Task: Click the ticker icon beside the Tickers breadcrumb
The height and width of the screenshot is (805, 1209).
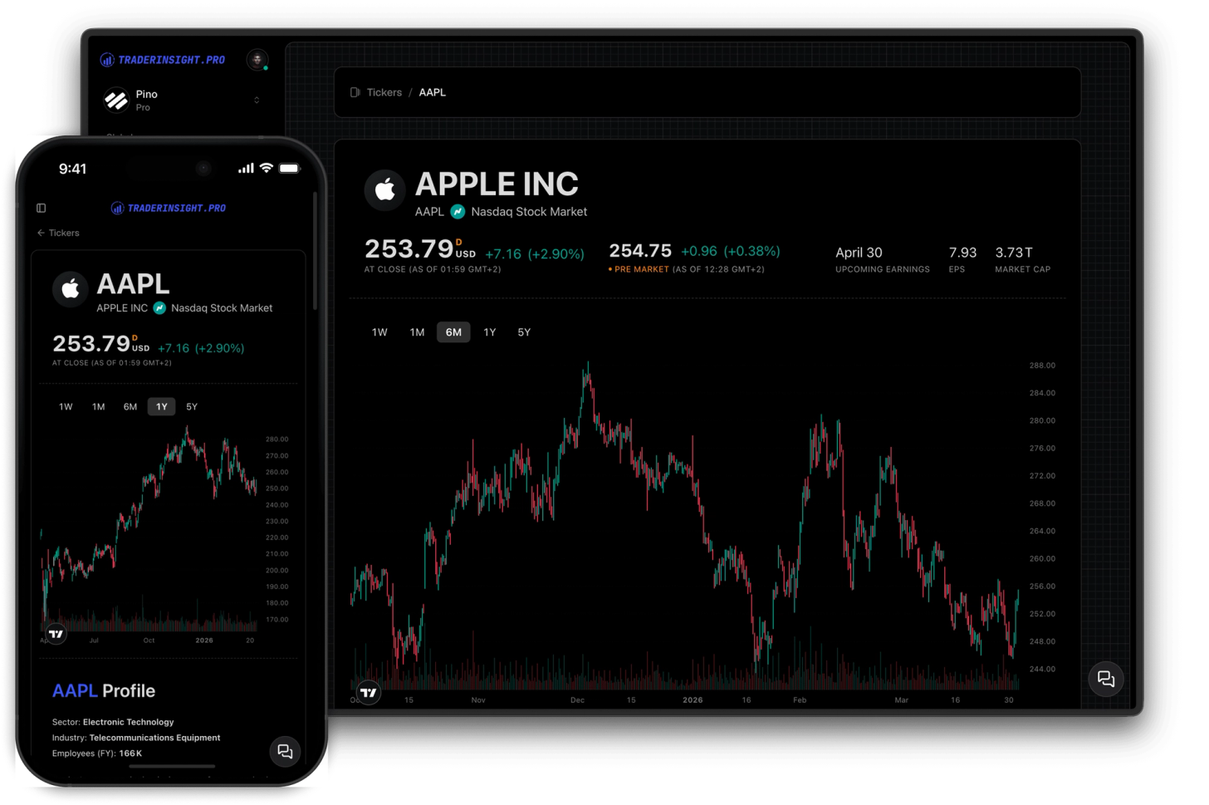Action: point(355,92)
